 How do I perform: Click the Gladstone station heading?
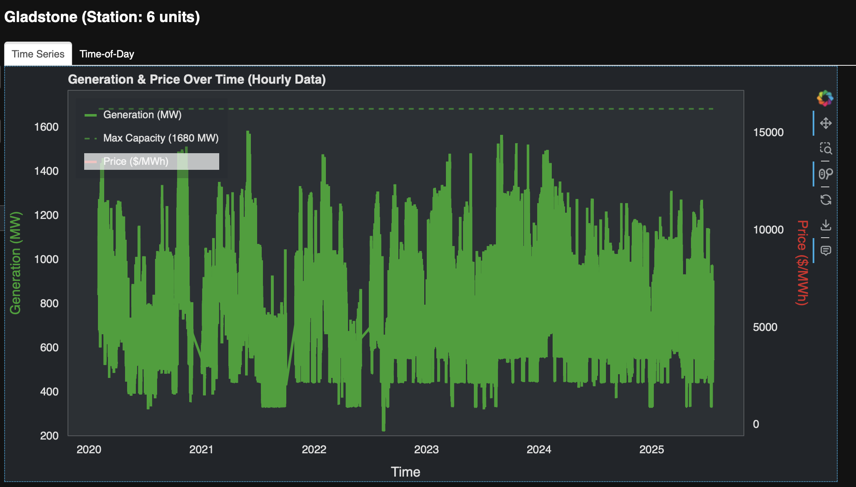(102, 17)
